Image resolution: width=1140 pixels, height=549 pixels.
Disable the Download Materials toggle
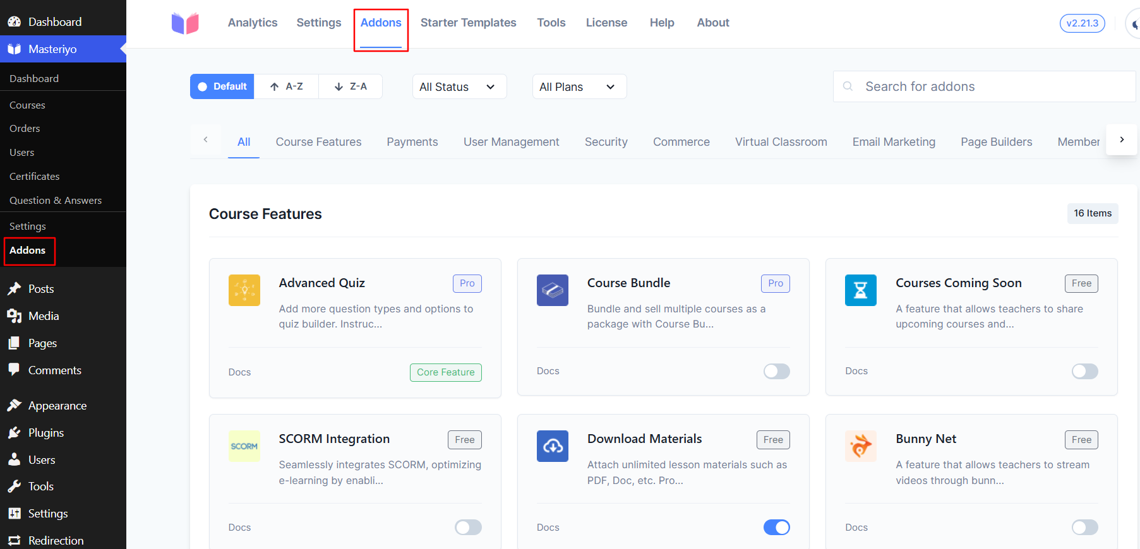[776, 527]
